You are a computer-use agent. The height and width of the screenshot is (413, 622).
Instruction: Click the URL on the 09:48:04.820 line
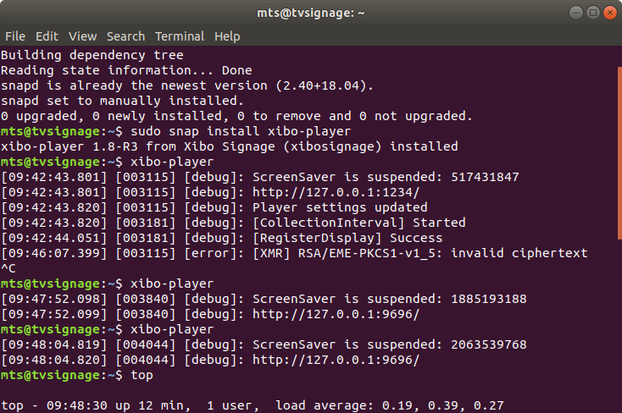(x=336, y=360)
